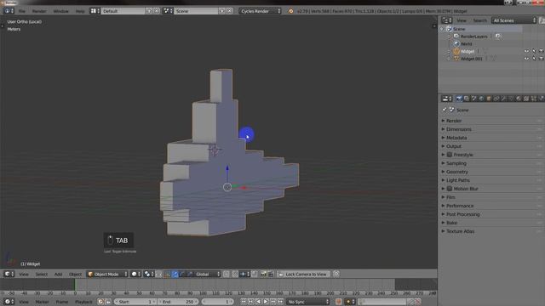The height and width of the screenshot is (306, 545).
Task: Open the Outliner editor type selector
Action: point(446,20)
